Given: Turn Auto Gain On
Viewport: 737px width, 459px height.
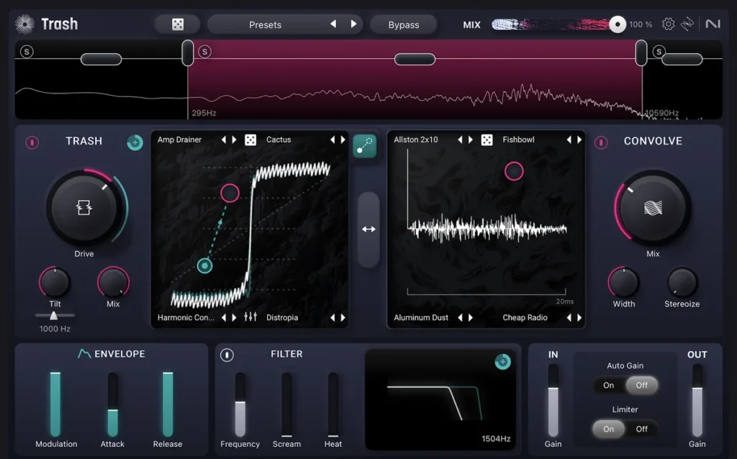Looking at the screenshot, I should [x=609, y=385].
